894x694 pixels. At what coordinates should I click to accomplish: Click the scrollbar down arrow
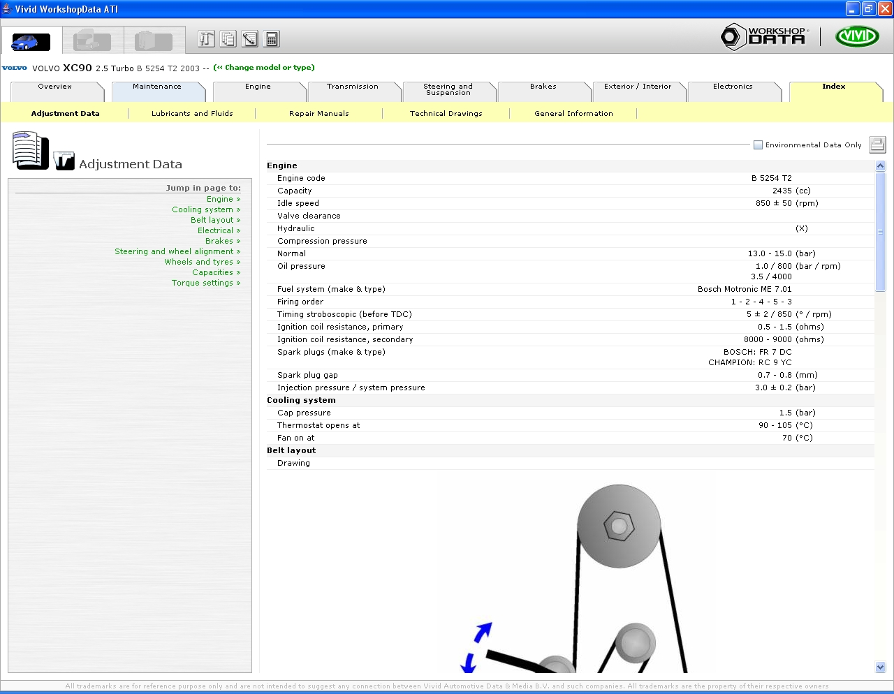point(880,667)
